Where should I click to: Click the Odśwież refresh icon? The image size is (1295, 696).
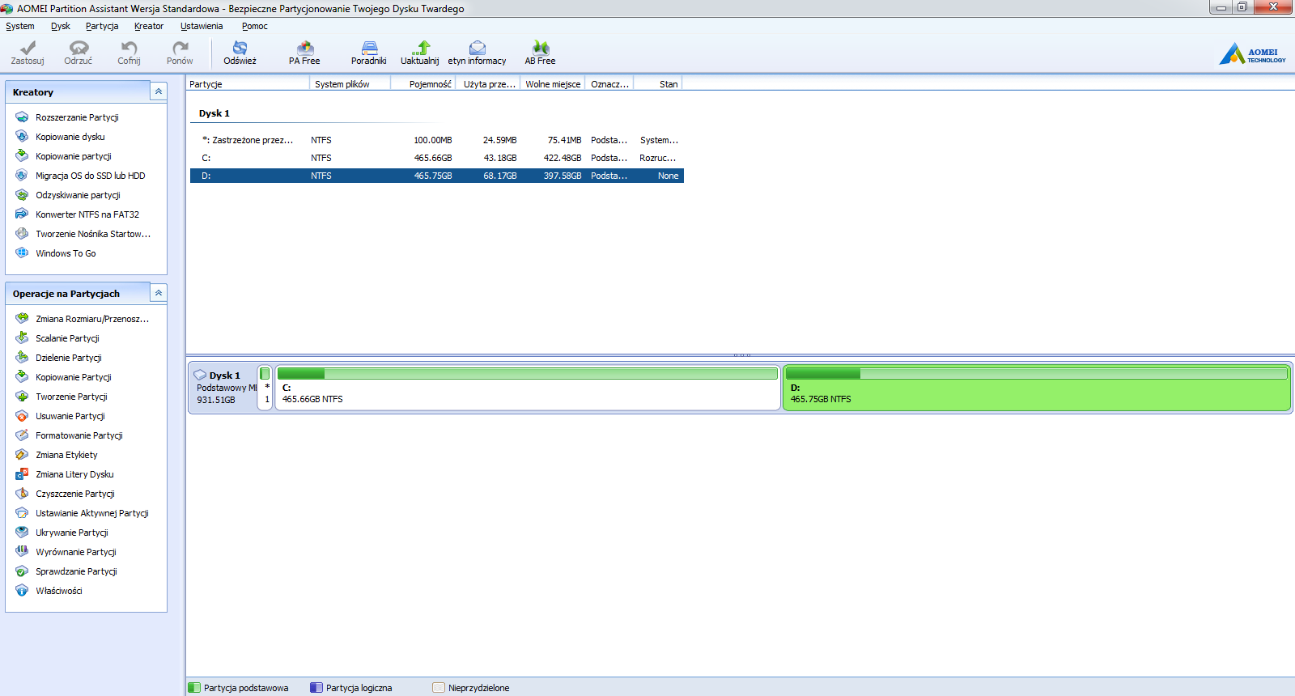point(240,48)
